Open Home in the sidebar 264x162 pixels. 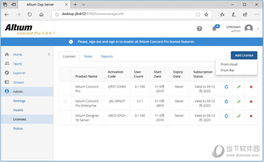(18, 54)
